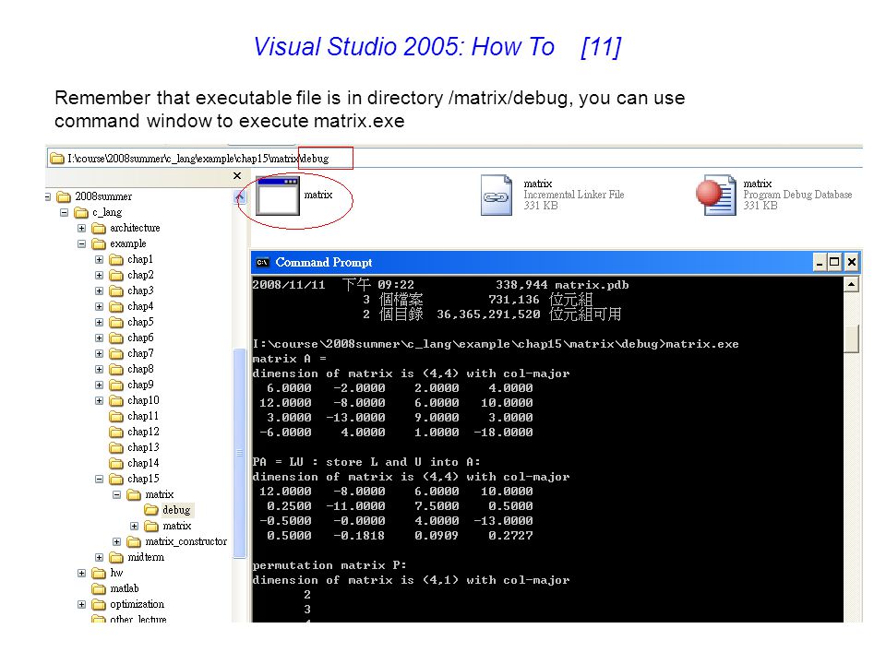Collapse the chap15 tree node

[x=100, y=480]
